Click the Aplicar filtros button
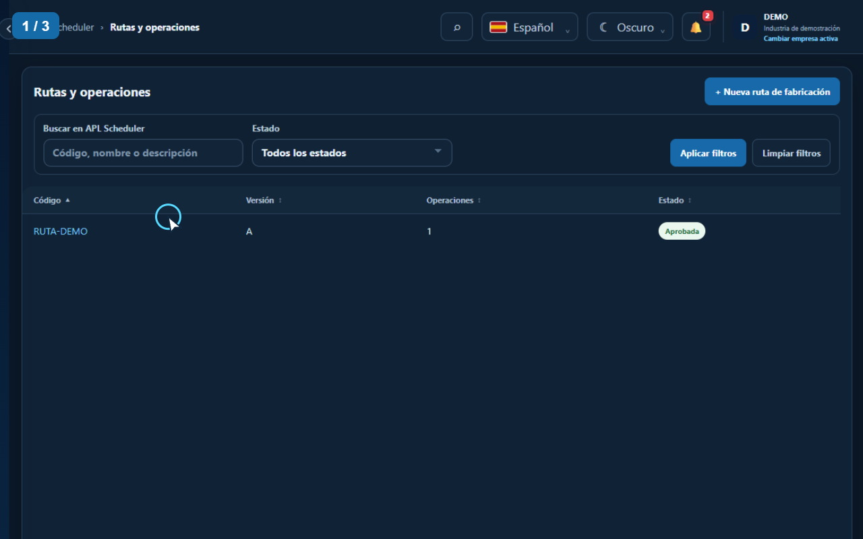This screenshot has height=539, width=863. tap(708, 153)
